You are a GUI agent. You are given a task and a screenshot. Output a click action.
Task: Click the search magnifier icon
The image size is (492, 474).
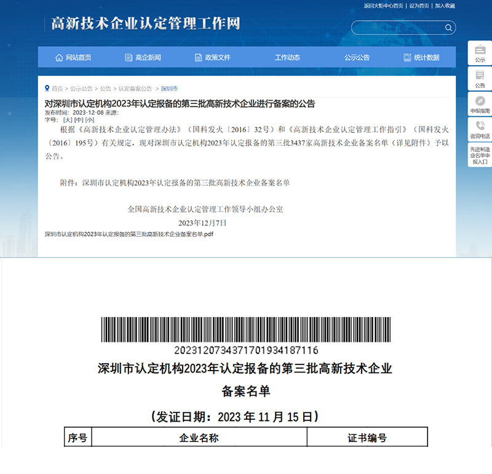pos(448,28)
